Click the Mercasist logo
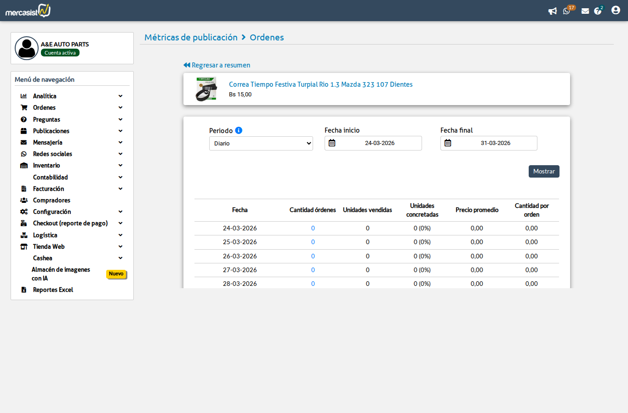Viewport: 628px width, 413px height. coord(28,11)
